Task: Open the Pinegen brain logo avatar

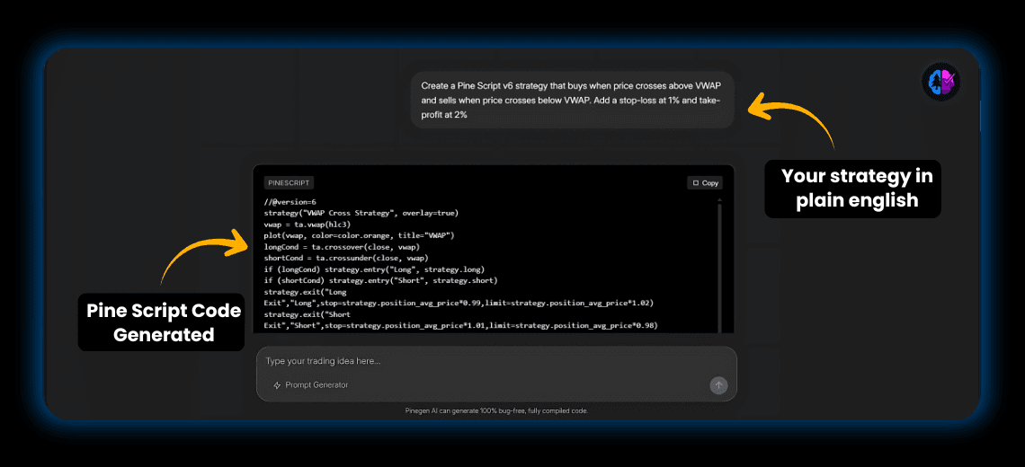Action: 941,83
